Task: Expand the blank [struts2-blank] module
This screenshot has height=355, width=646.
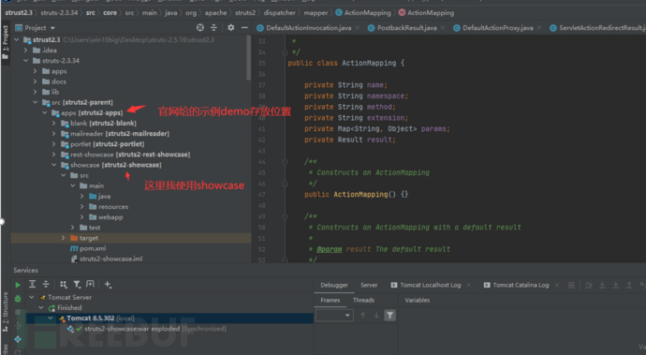Action: click(x=53, y=124)
